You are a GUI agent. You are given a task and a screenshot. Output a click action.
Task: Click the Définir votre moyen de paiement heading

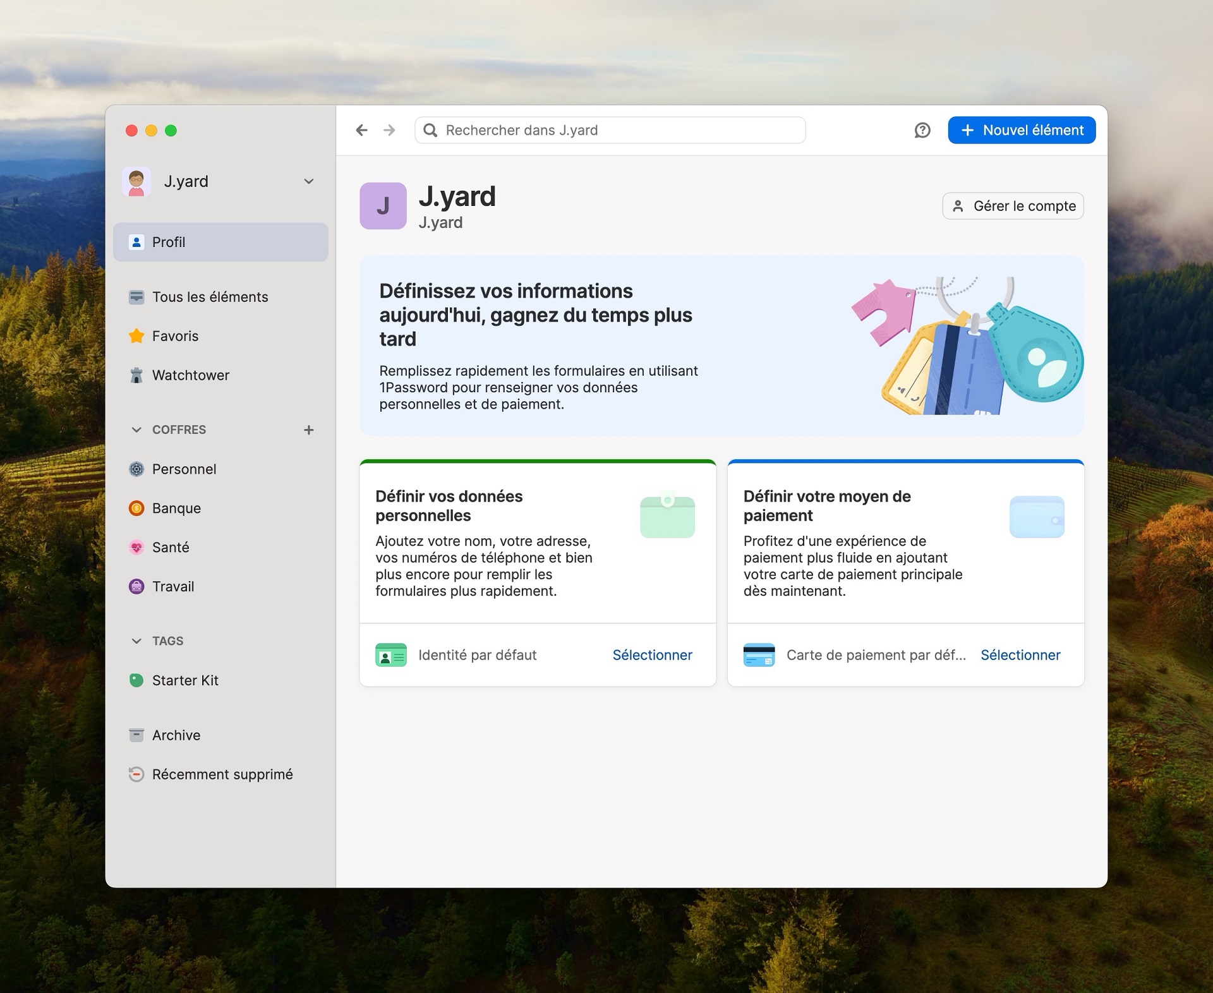click(x=827, y=506)
